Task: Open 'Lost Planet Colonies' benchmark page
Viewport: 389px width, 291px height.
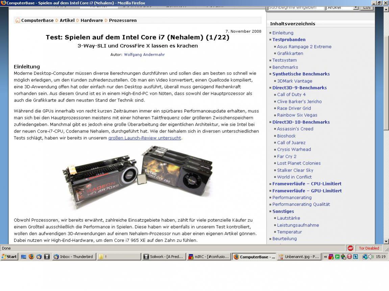Action: pyautogui.click(x=299, y=163)
